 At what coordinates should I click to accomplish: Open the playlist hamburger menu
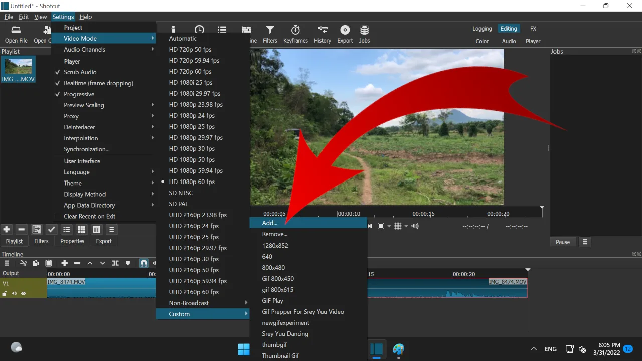(112, 229)
